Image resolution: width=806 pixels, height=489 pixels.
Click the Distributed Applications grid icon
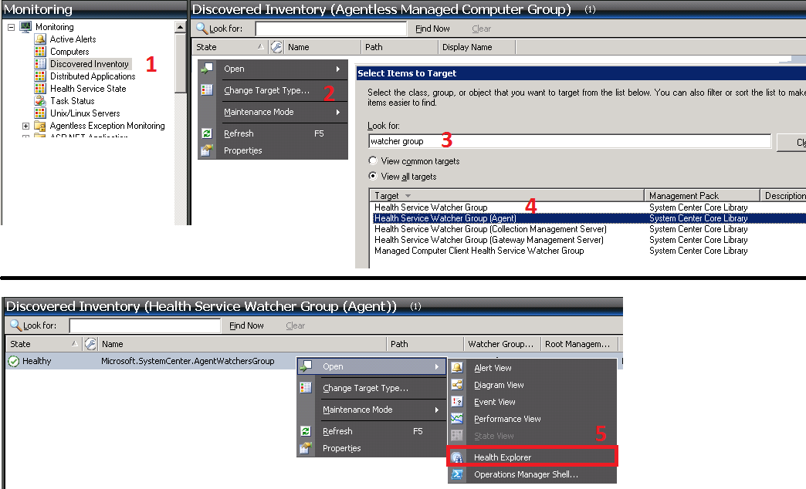coord(40,76)
